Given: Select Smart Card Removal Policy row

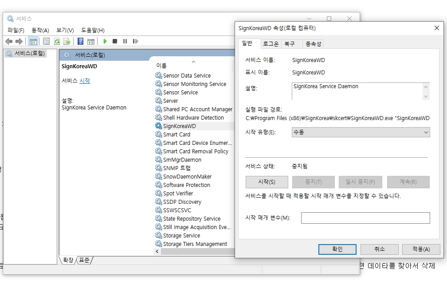Looking at the screenshot, I should point(194,151).
